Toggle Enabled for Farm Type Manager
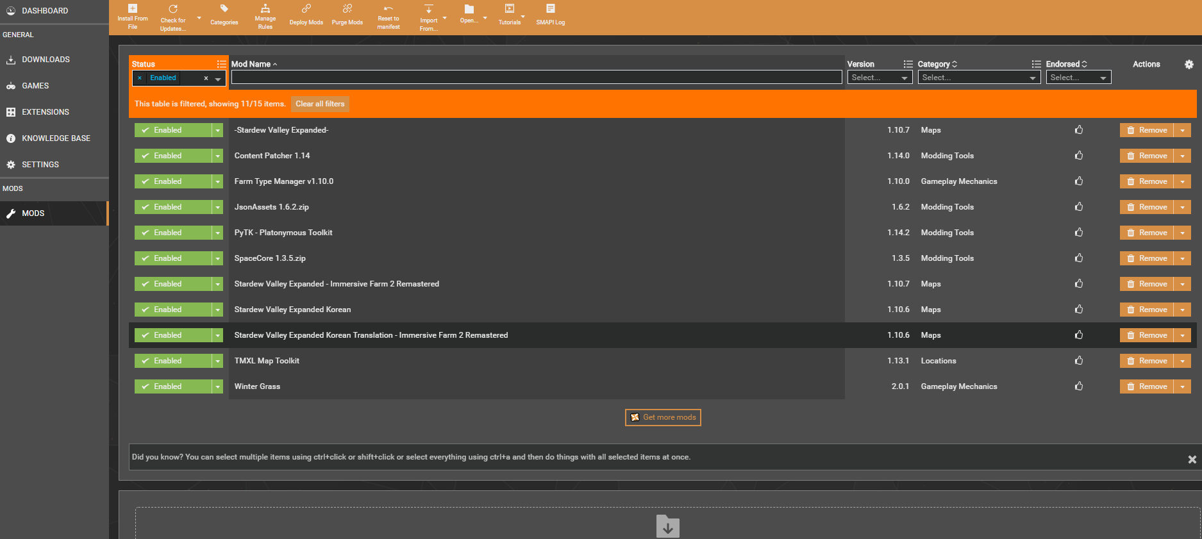The height and width of the screenshot is (539, 1202). tap(173, 181)
